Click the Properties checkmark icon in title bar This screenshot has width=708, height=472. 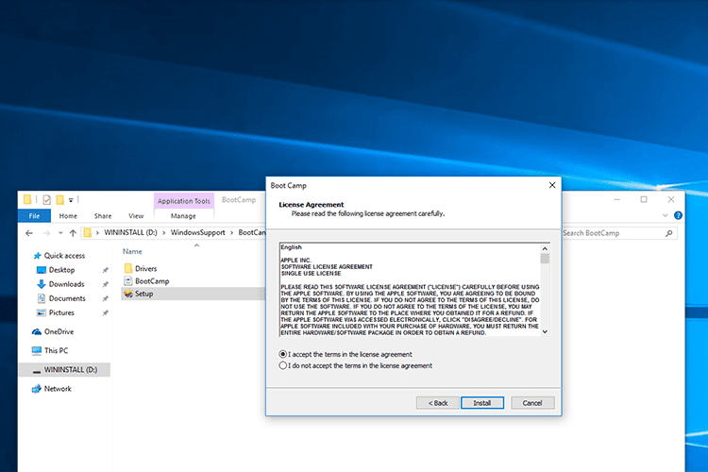(46, 199)
